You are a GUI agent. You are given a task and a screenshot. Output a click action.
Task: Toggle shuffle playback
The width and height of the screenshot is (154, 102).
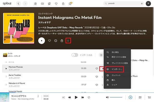point(63,97)
